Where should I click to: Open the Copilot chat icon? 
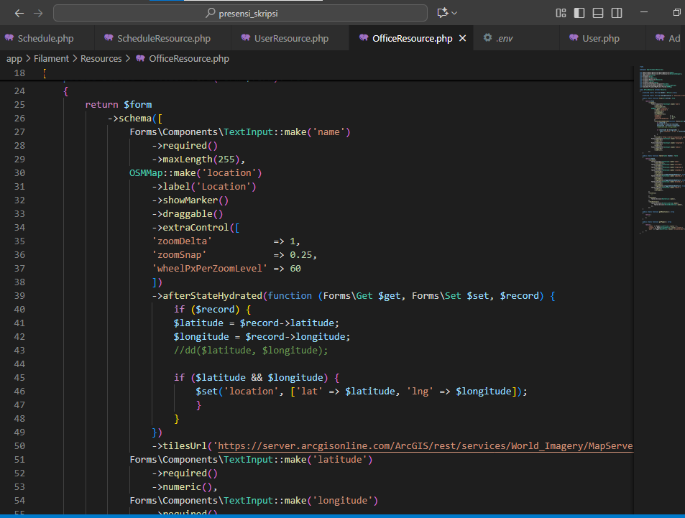[442, 13]
